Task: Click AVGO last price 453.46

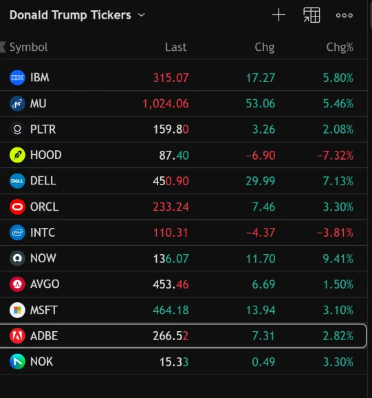Action: tap(171, 284)
